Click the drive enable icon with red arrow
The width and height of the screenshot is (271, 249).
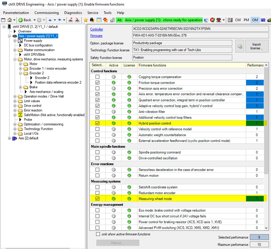coord(219,20)
